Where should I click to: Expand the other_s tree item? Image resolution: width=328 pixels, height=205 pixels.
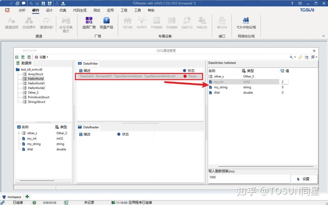click(x=19, y=133)
